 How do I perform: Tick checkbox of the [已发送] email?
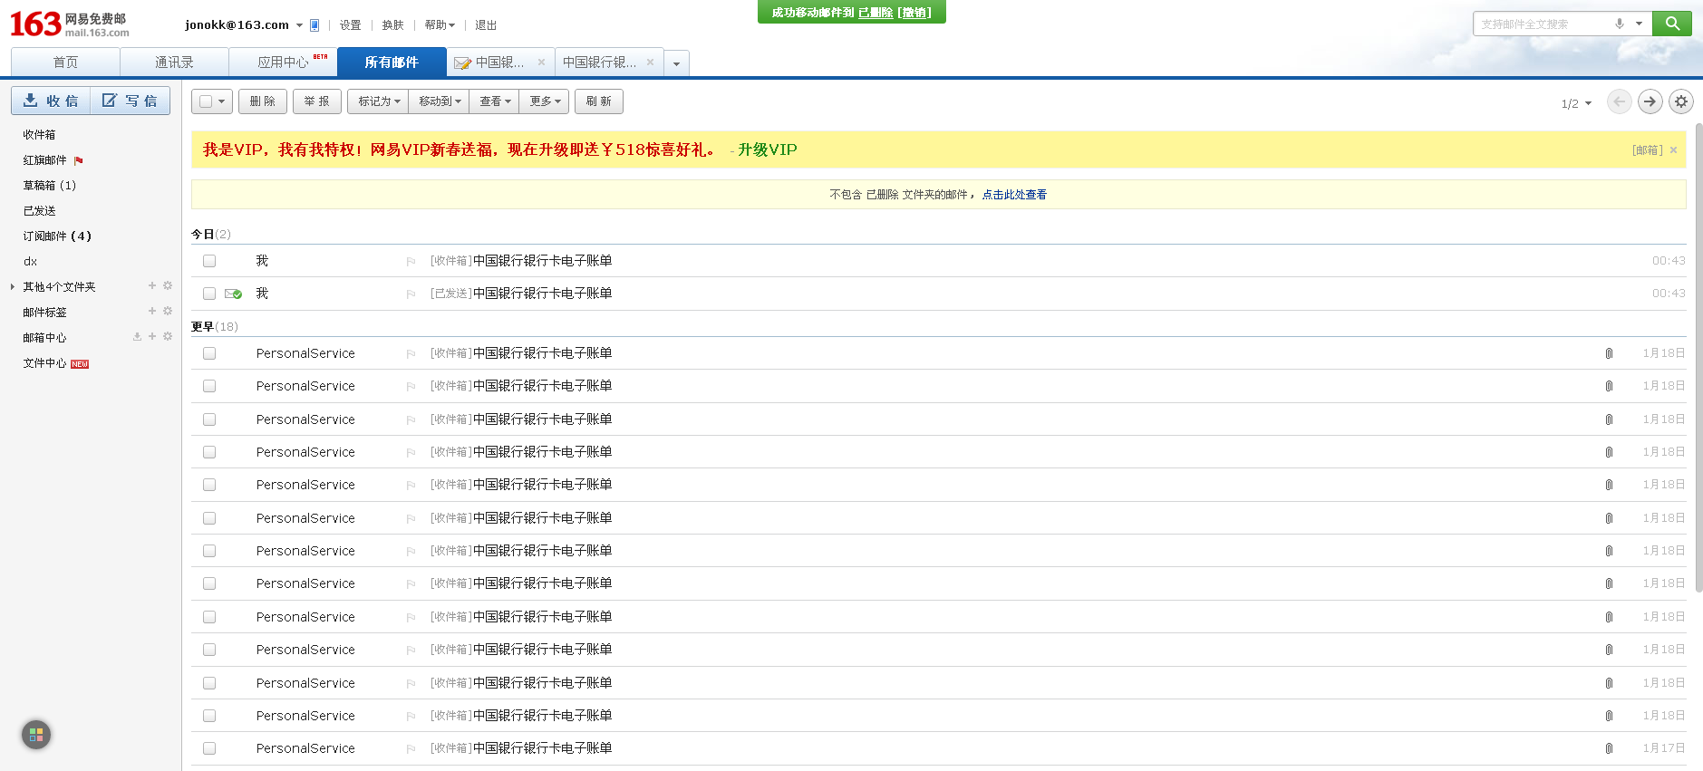209,294
